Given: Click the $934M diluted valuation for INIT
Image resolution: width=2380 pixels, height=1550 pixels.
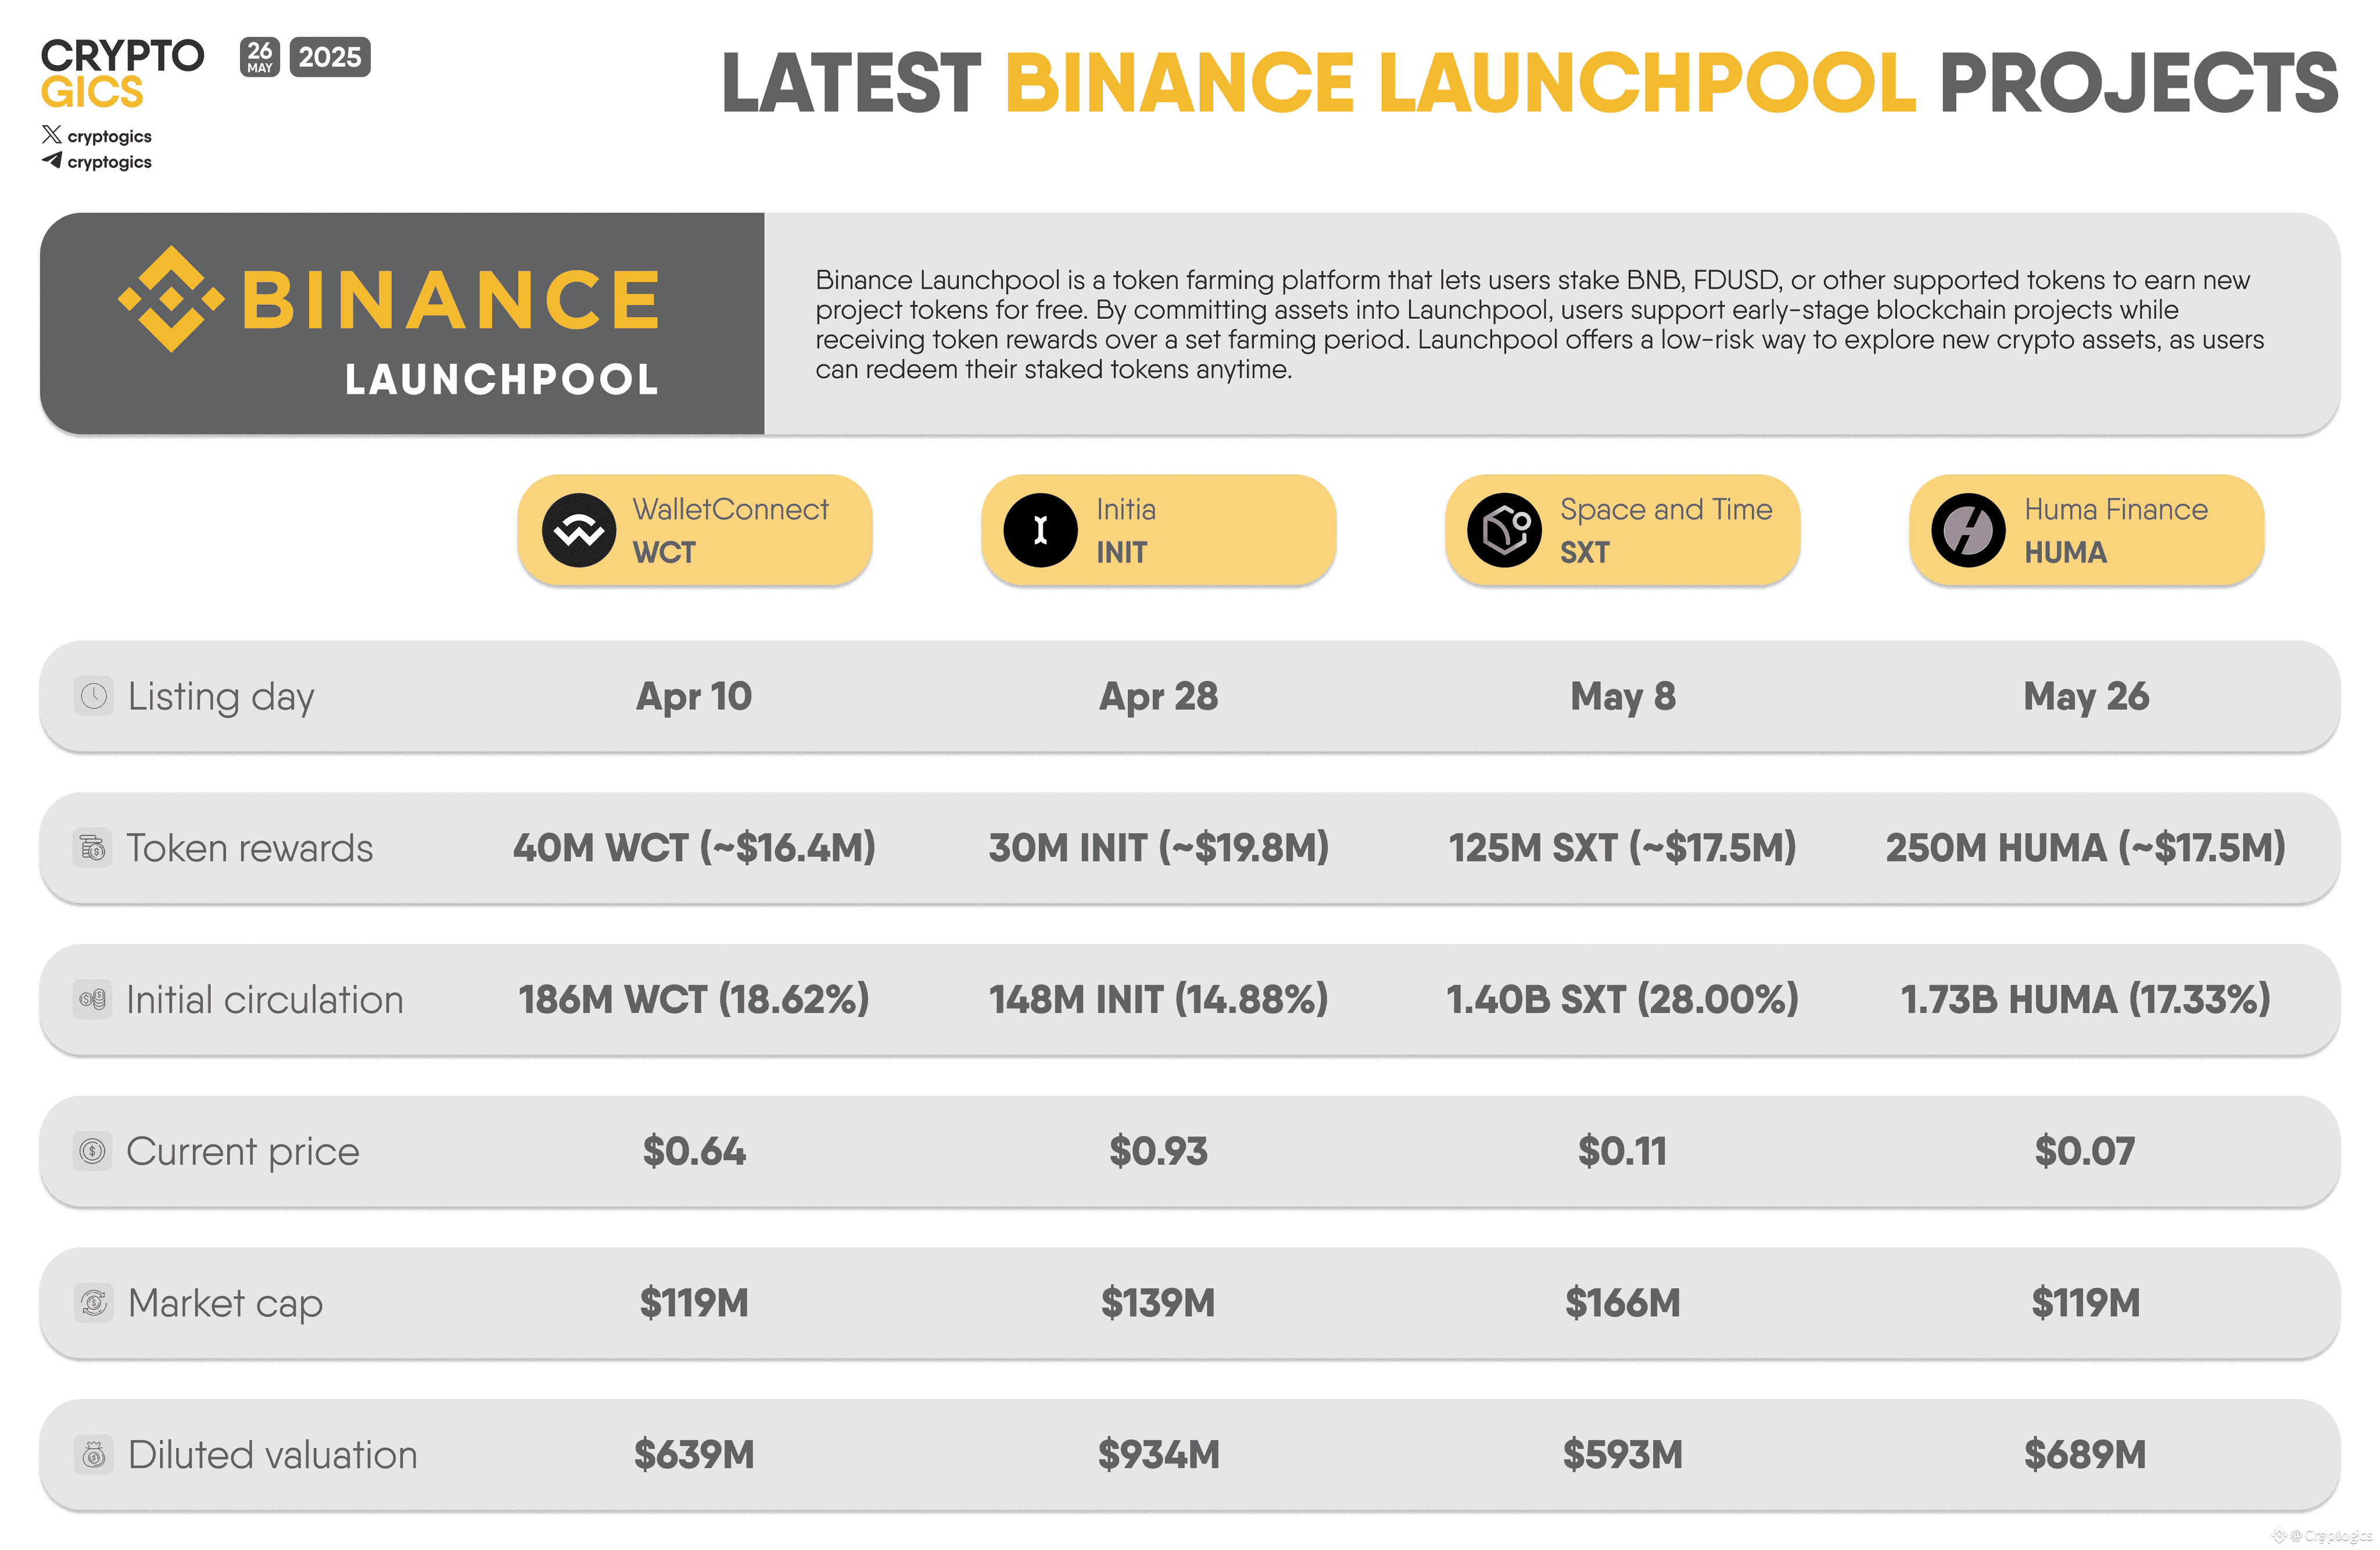Looking at the screenshot, I should (x=1158, y=1455).
